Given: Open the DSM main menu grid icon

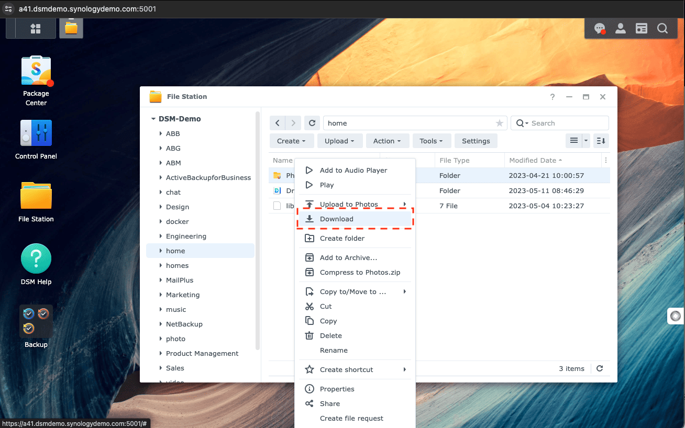Looking at the screenshot, I should (36, 28).
